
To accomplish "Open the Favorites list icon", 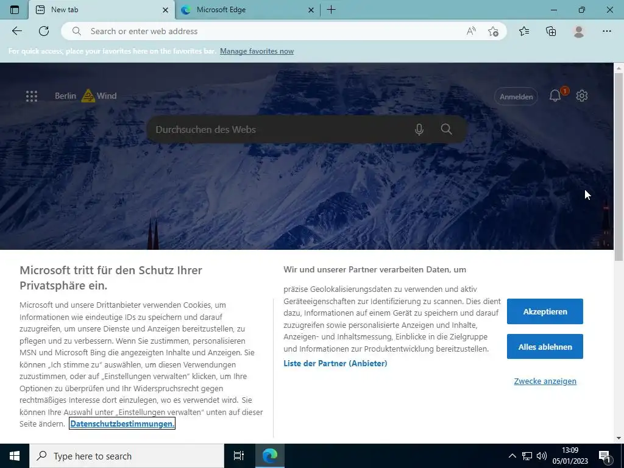I will tap(524, 31).
